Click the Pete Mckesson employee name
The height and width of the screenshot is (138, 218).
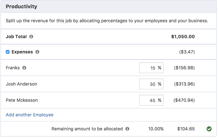(x=22, y=100)
